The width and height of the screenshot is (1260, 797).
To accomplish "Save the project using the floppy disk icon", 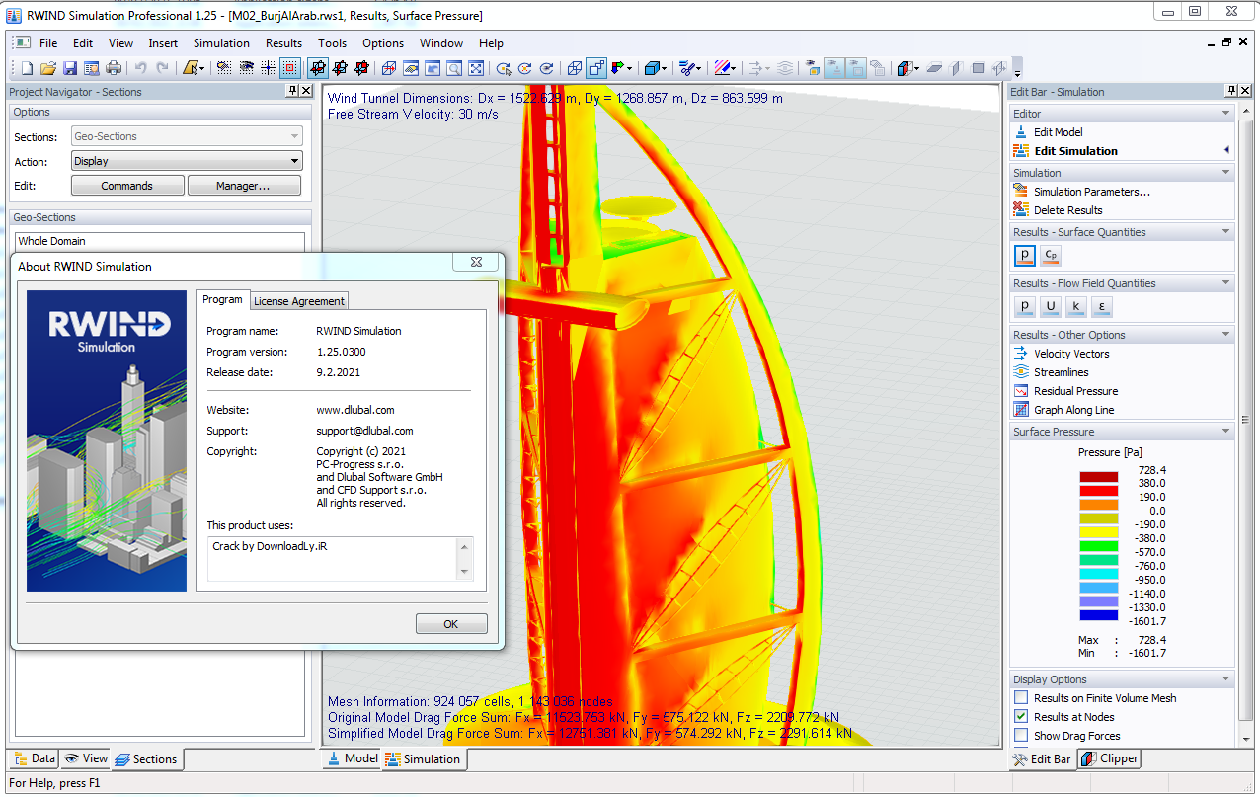I will tap(70, 68).
